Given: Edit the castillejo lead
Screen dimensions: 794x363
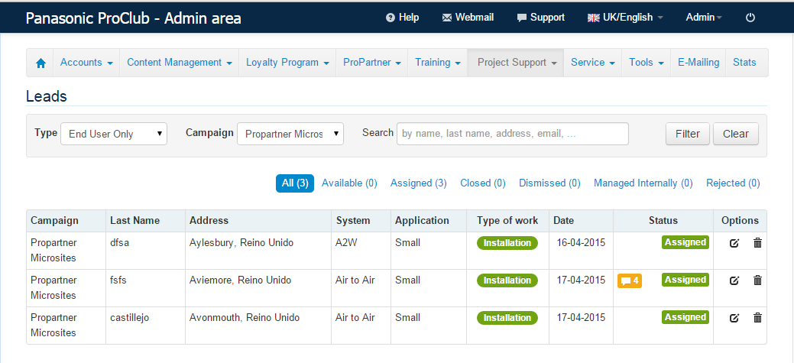Looking at the screenshot, I should (x=734, y=318).
